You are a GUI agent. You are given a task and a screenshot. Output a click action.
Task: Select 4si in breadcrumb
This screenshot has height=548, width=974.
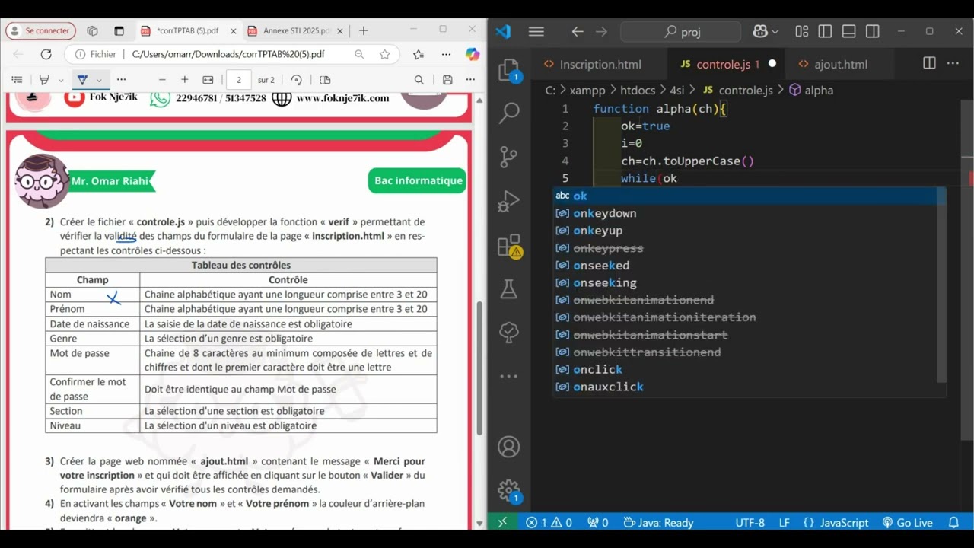(677, 90)
